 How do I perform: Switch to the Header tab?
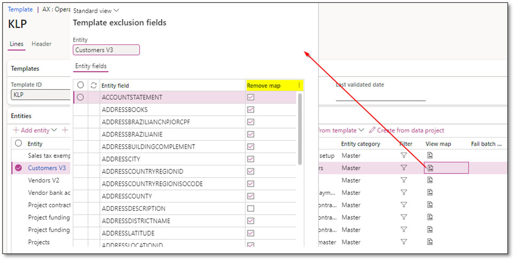tap(41, 44)
